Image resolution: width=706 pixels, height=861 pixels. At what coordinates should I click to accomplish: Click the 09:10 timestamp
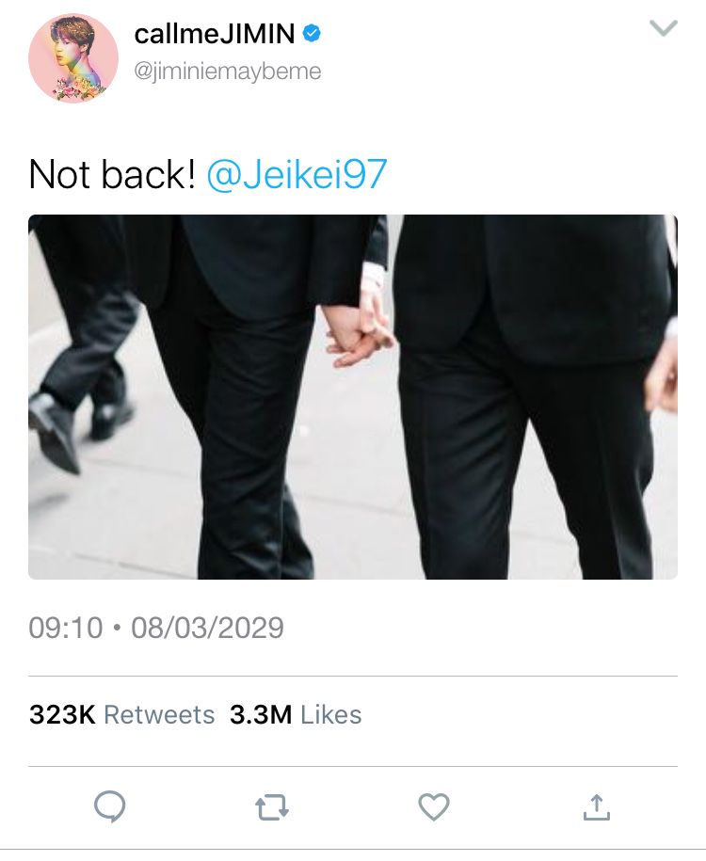(65, 628)
